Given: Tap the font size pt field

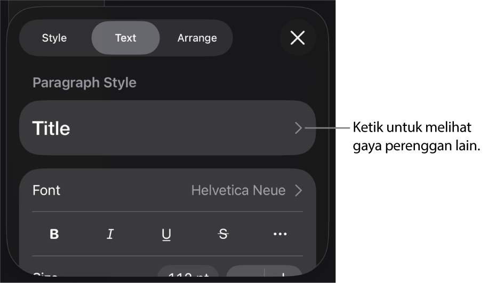Looking at the screenshot, I should tap(188, 272).
